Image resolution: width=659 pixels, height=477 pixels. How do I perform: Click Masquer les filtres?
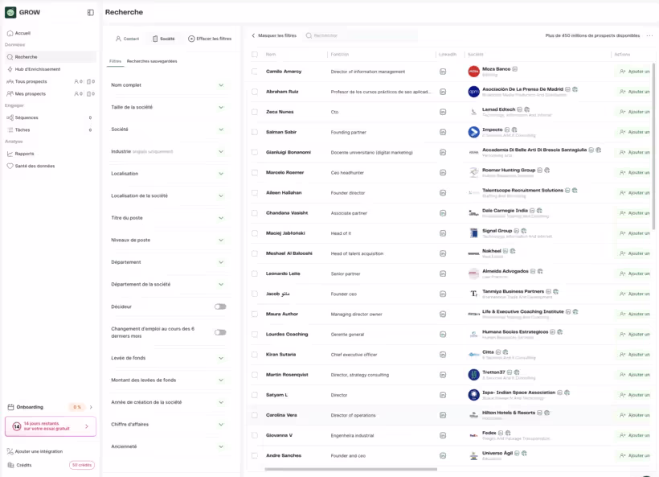(274, 35)
